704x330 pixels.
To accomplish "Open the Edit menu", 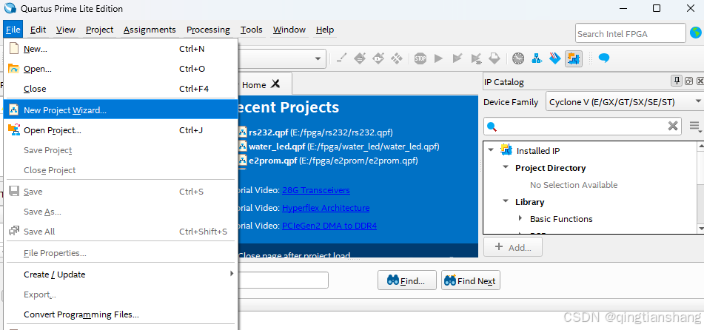I will coord(38,30).
